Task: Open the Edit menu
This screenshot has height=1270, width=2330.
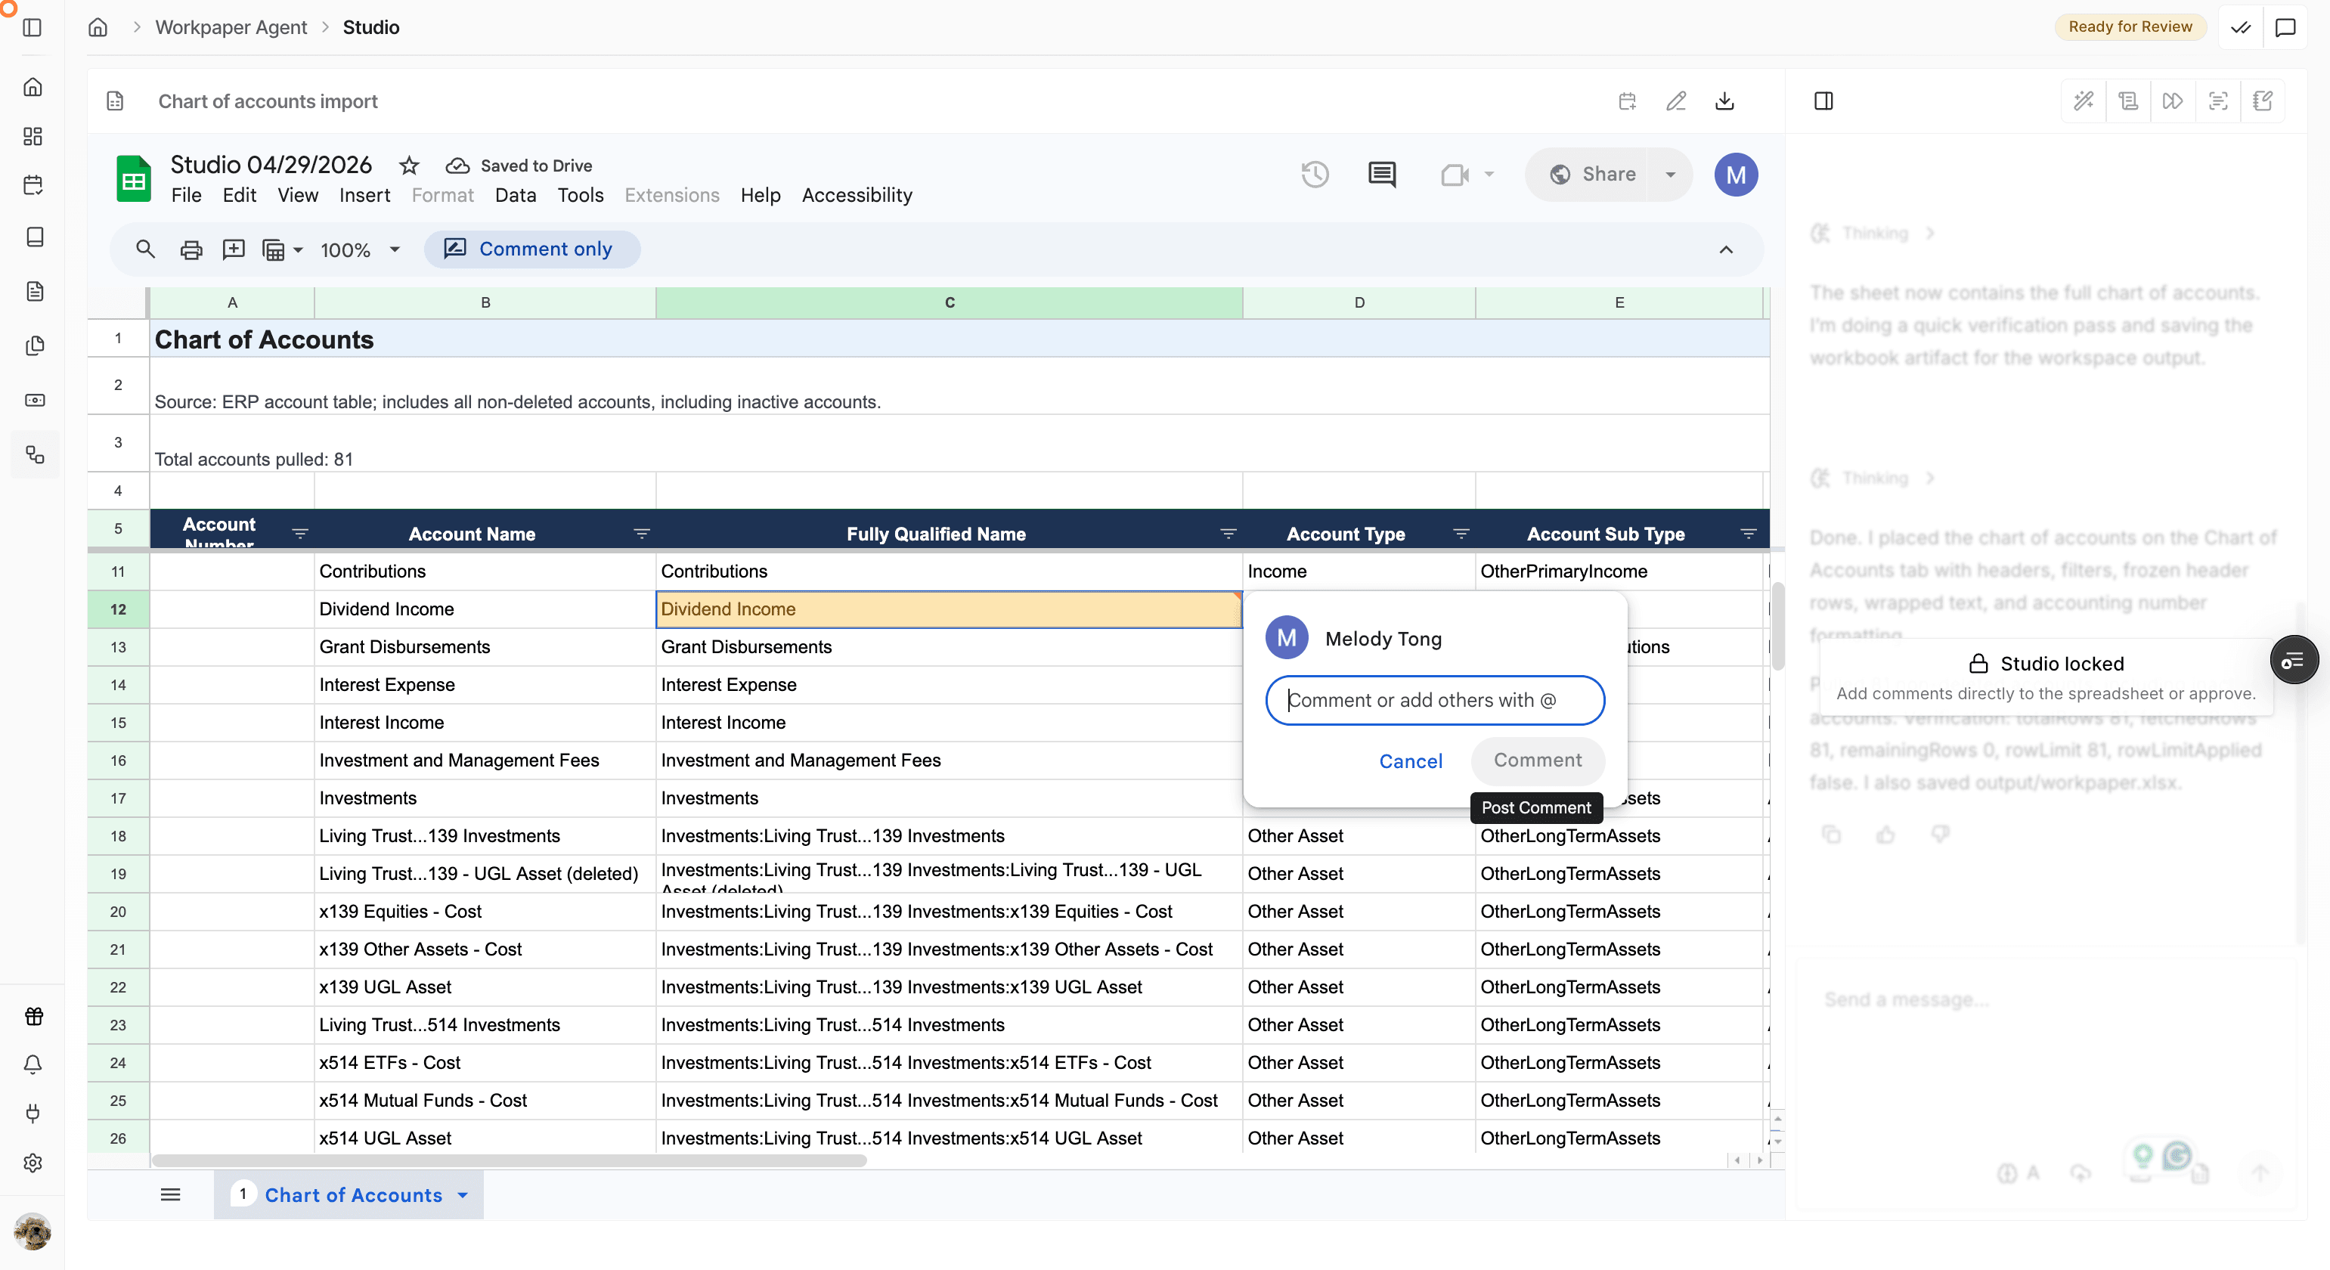Action: [240, 195]
